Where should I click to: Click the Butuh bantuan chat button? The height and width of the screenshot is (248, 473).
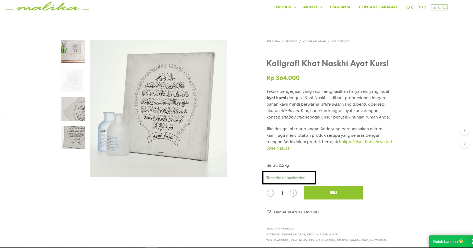pos(451,242)
